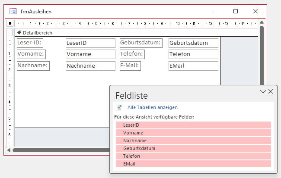Click the Detailbereich section selector box in left margin
The height and width of the screenshot is (178, 281).
pos(10,32)
